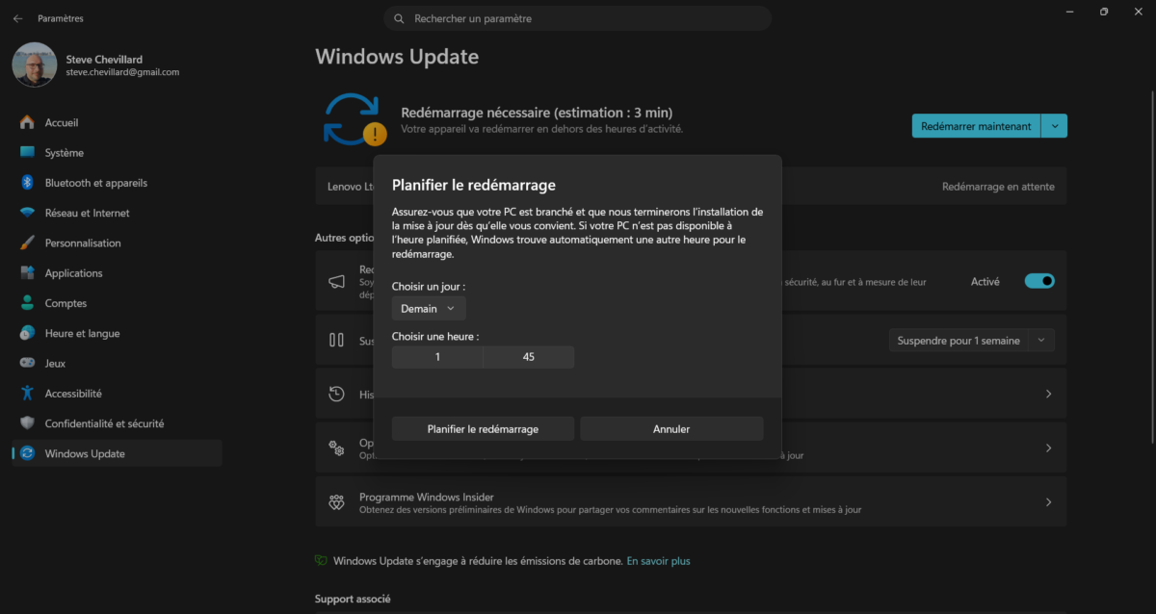Go to Accueil in the sidebar
Image resolution: width=1156 pixels, height=614 pixels.
pyautogui.click(x=117, y=122)
